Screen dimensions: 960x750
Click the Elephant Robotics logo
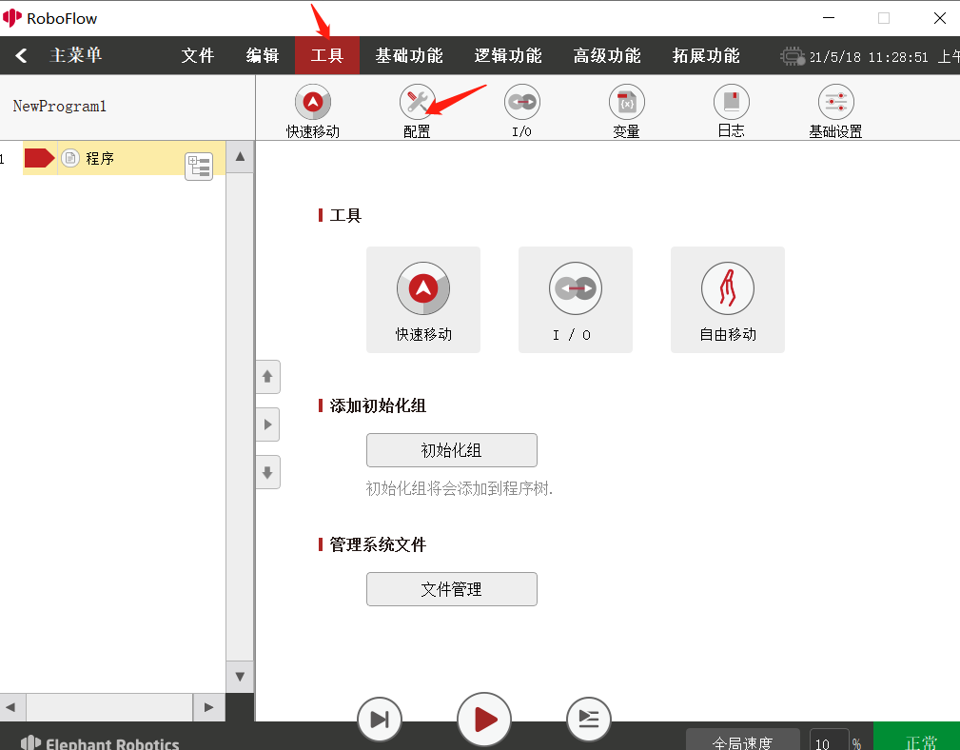click(100, 742)
